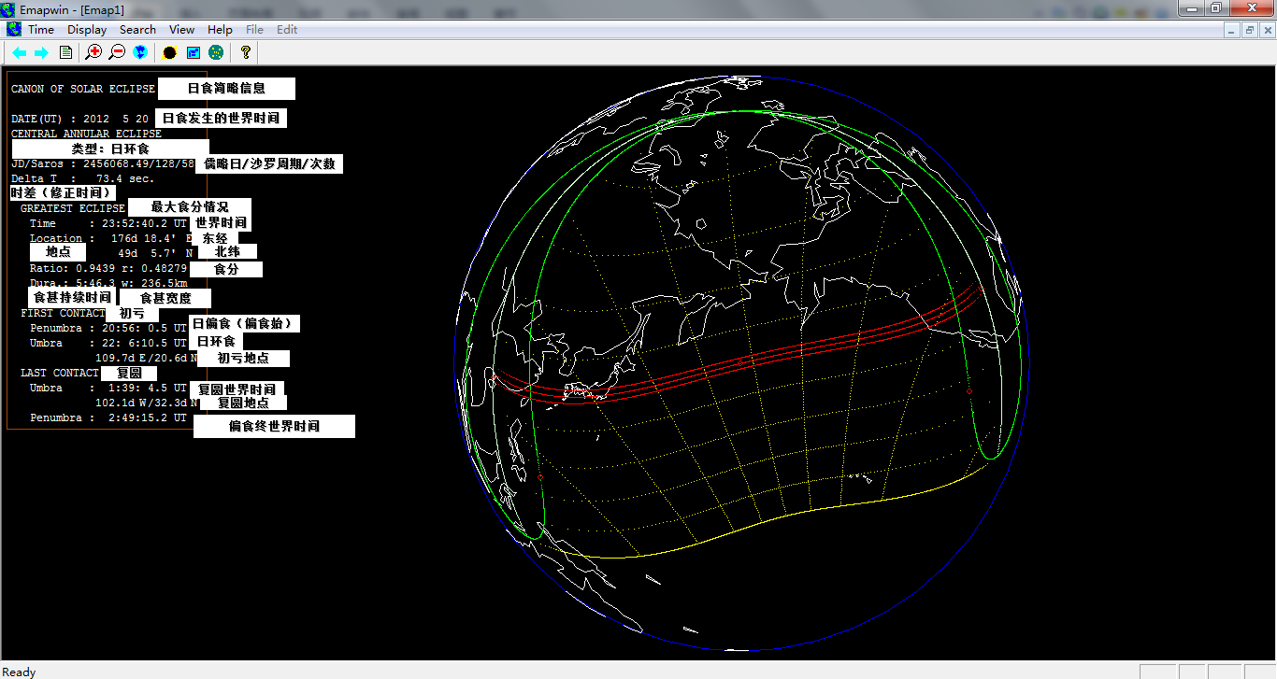The height and width of the screenshot is (679, 1277).
Task: Click the Emapwin application icon in the title bar
Action: click(x=10, y=8)
